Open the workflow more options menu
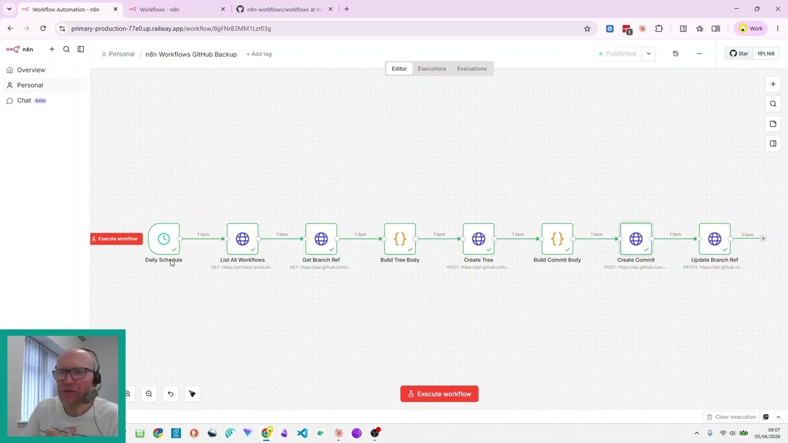 tap(699, 54)
